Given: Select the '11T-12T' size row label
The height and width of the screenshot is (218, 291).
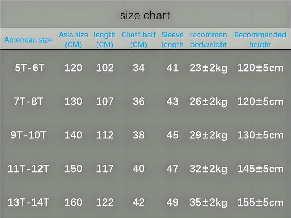Looking at the screenshot, I should click(28, 169).
